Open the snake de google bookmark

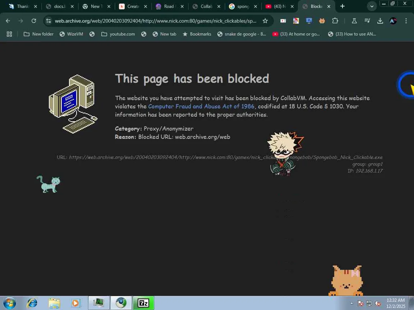(242, 34)
